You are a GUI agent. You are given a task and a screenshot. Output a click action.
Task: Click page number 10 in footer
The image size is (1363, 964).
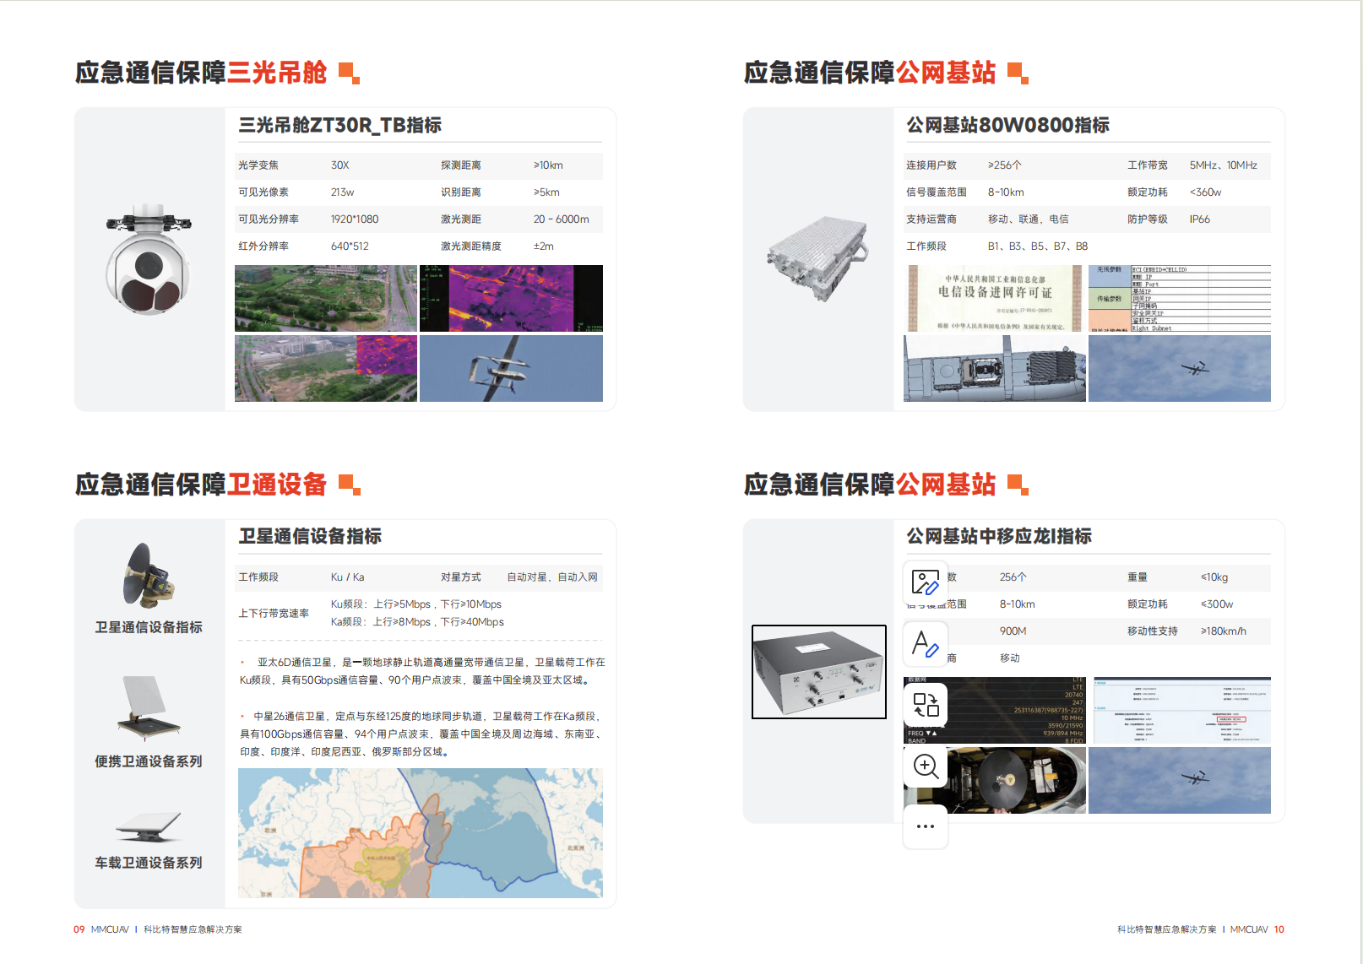[1279, 929]
